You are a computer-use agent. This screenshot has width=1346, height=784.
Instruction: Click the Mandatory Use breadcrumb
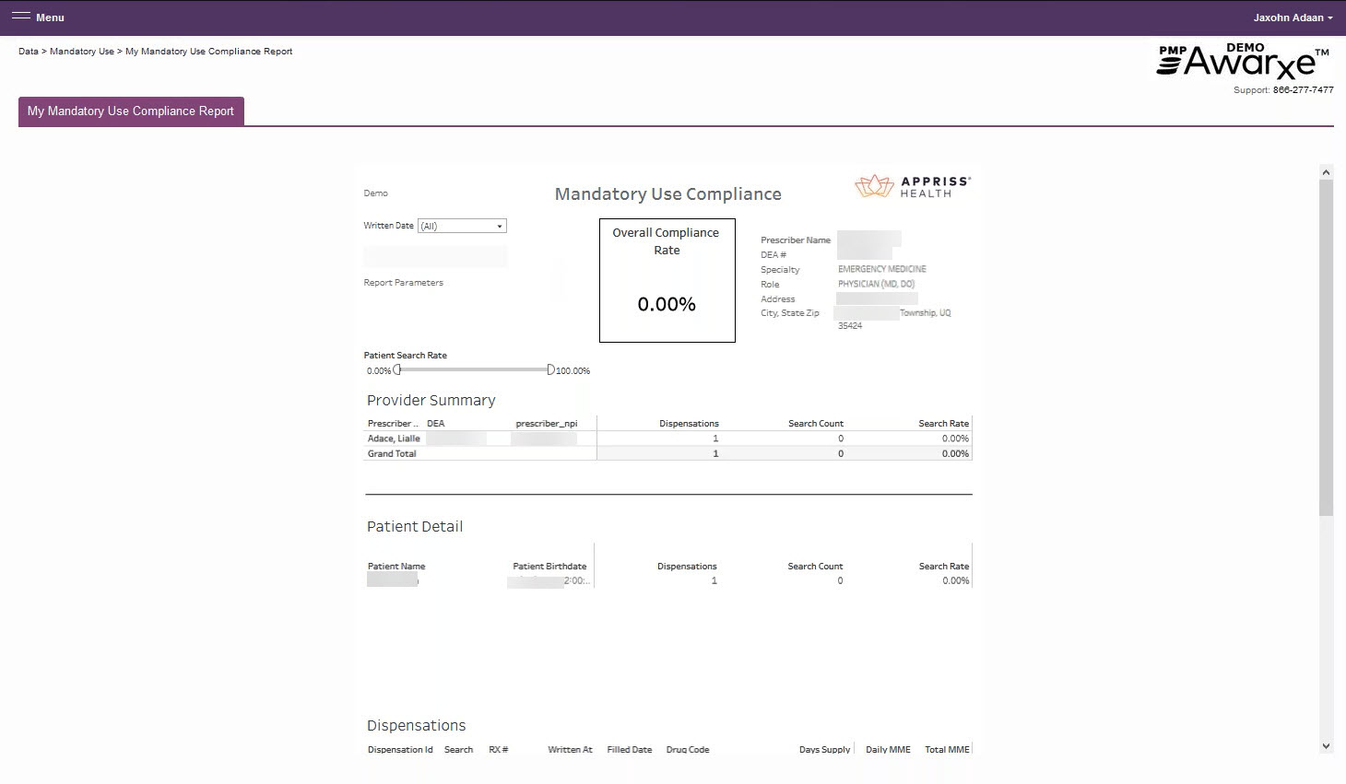point(82,52)
